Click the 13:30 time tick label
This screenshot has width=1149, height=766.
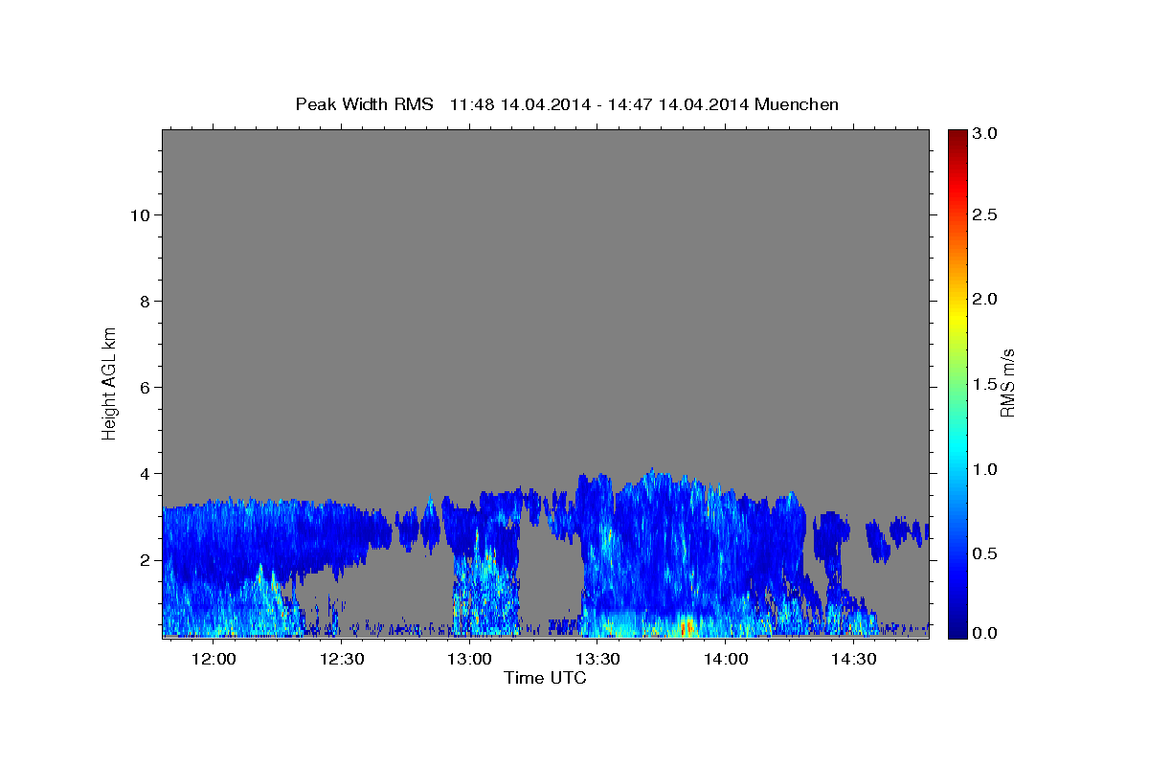point(597,660)
